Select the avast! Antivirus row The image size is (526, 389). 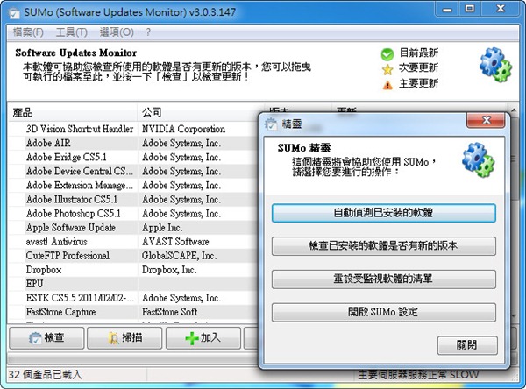coord(133,242)
